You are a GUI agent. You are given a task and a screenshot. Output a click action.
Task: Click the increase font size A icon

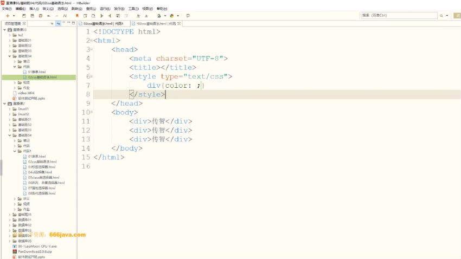[138, 16]
